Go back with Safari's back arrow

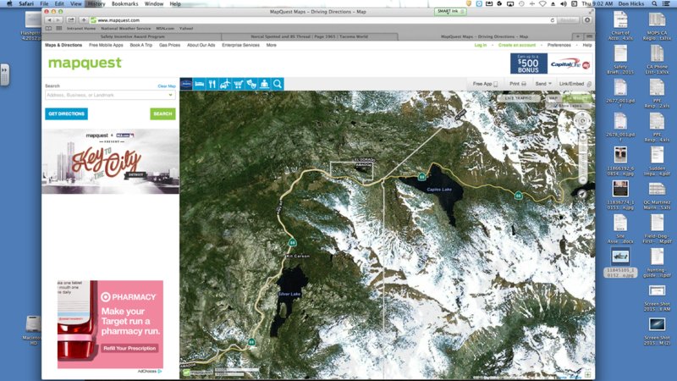(49, 20)
